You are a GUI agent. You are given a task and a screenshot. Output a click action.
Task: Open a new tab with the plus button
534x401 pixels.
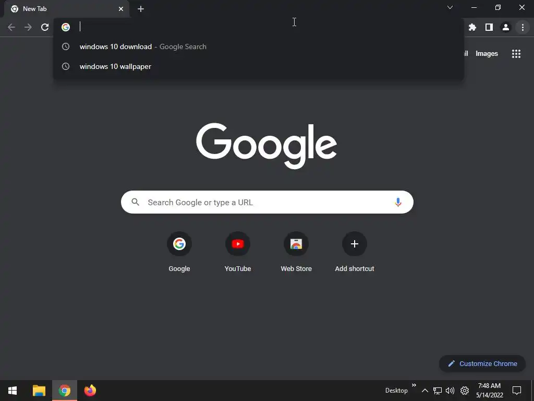(141, 9)
